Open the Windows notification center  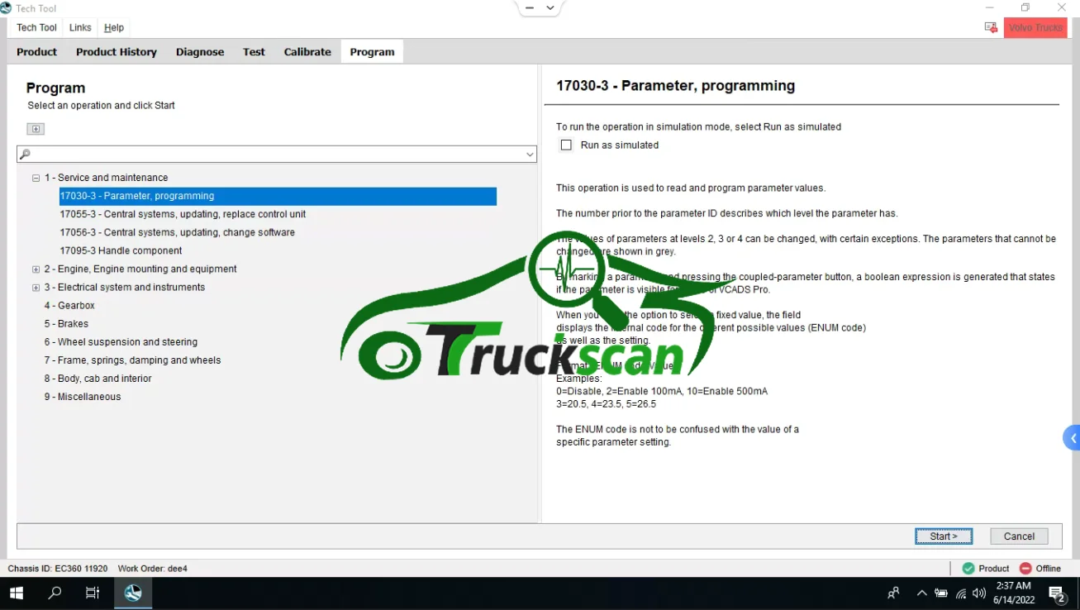point(1057,593)
